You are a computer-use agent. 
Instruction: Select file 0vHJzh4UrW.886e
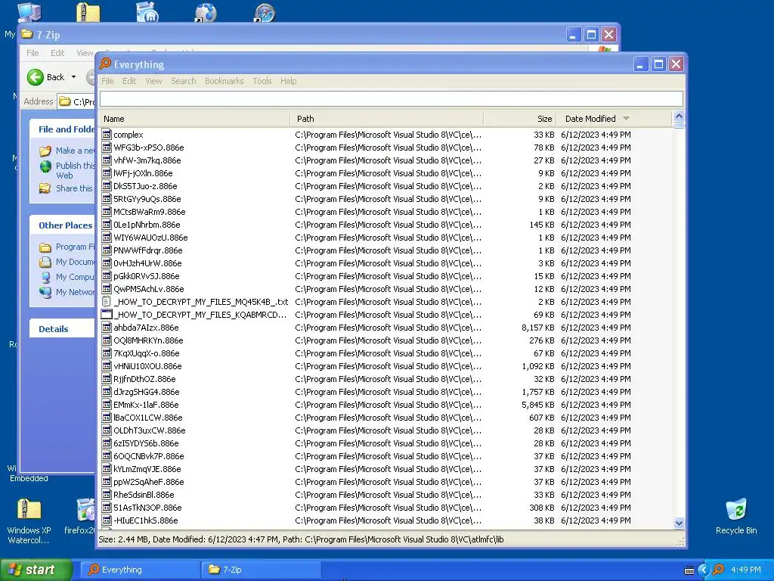(x=147, y=263)
